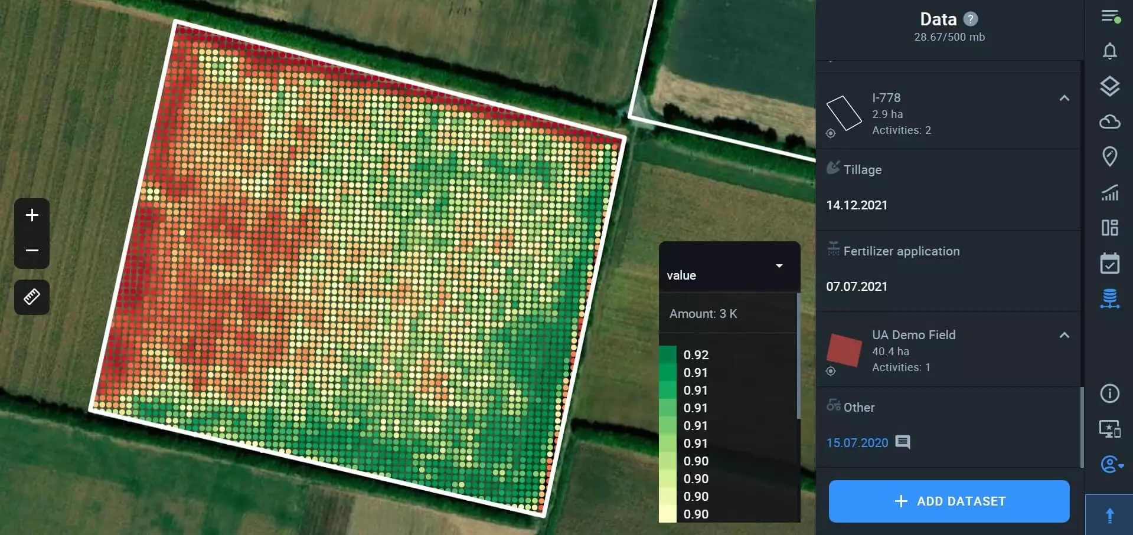Collapse the I-778 field section

[1064, 99]
